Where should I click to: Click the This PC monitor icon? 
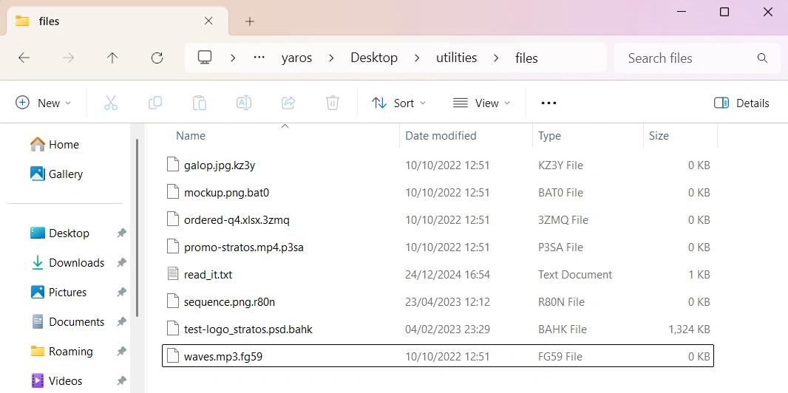coord(205,57)
